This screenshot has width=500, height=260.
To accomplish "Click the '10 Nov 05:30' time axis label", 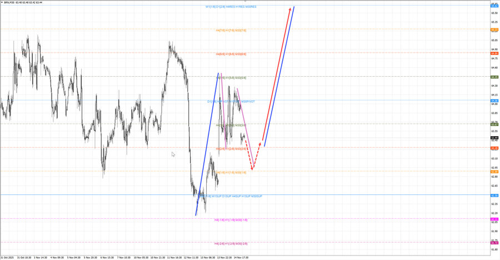I will tap(141, 257).
